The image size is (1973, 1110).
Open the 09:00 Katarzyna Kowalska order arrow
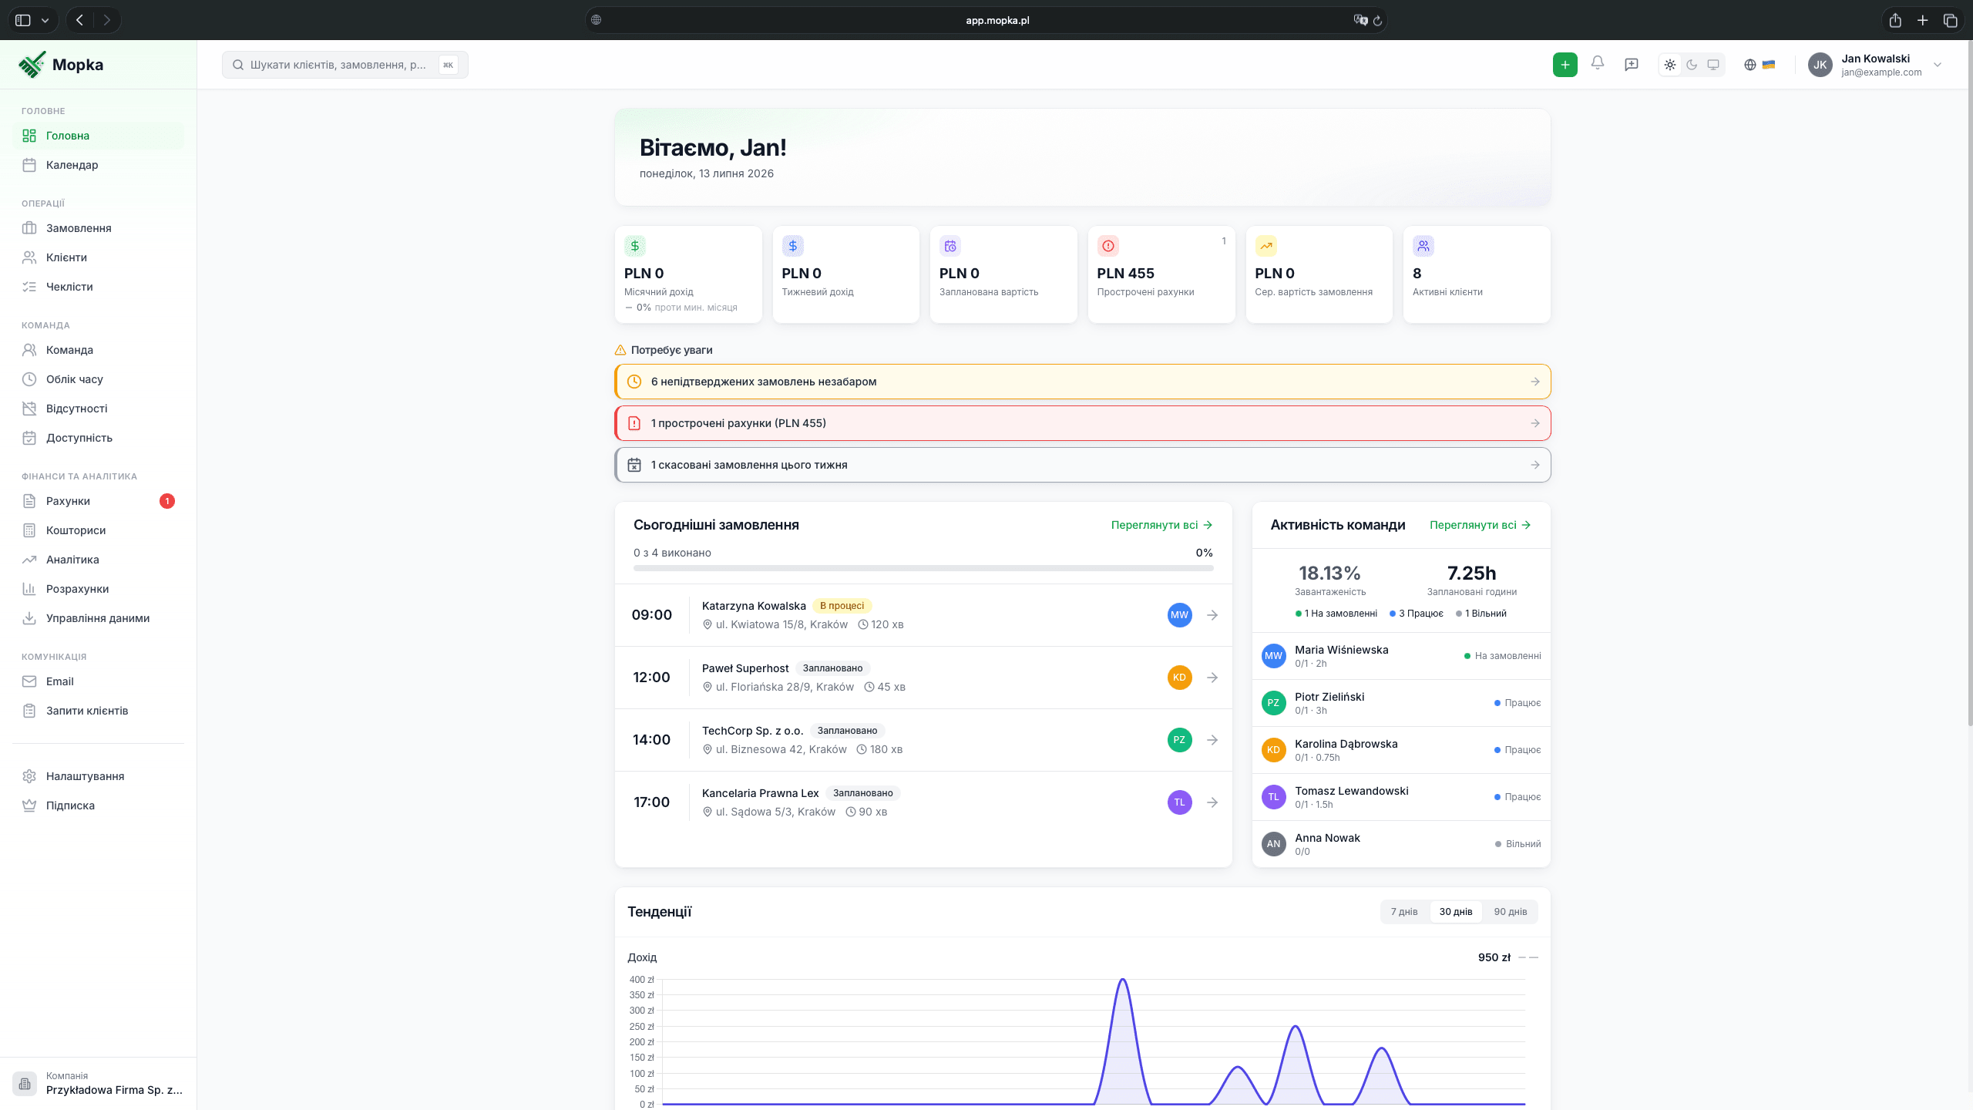(x=1212, y=615)
